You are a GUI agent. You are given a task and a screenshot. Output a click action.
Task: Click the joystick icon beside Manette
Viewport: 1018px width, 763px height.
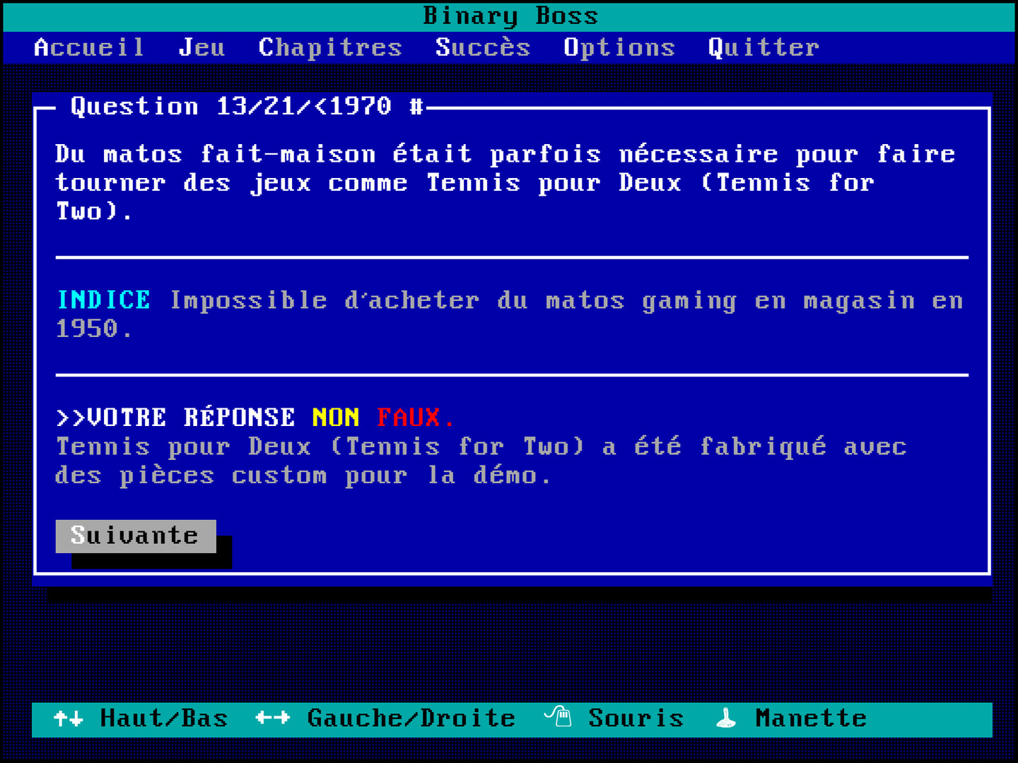pyautogui.click(x=726, y=718)
